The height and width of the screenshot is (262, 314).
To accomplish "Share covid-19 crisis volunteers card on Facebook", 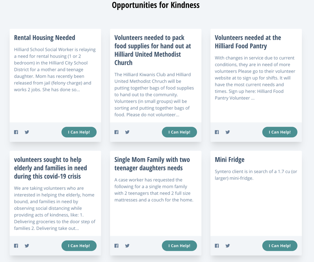I will 16,246.
